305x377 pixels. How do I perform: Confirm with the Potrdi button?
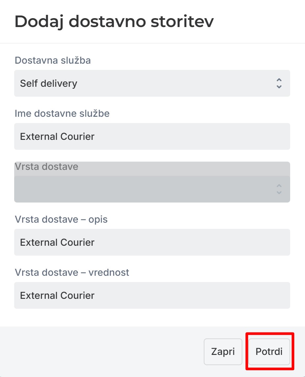(269, 352)
